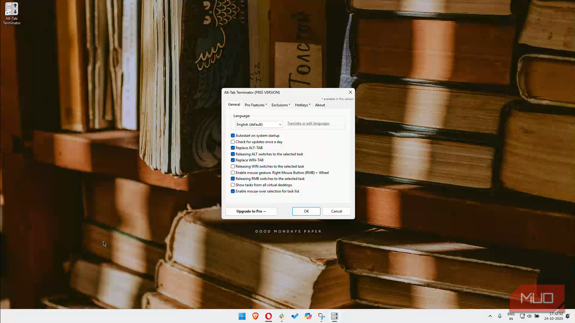Image resolution: width=575 pixels, height=323 pixels.
Task: Confirm settings with the OK button
Action: click(306, 211)
